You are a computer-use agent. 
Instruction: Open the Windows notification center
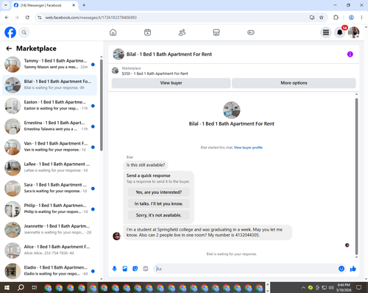click(359, 288)
